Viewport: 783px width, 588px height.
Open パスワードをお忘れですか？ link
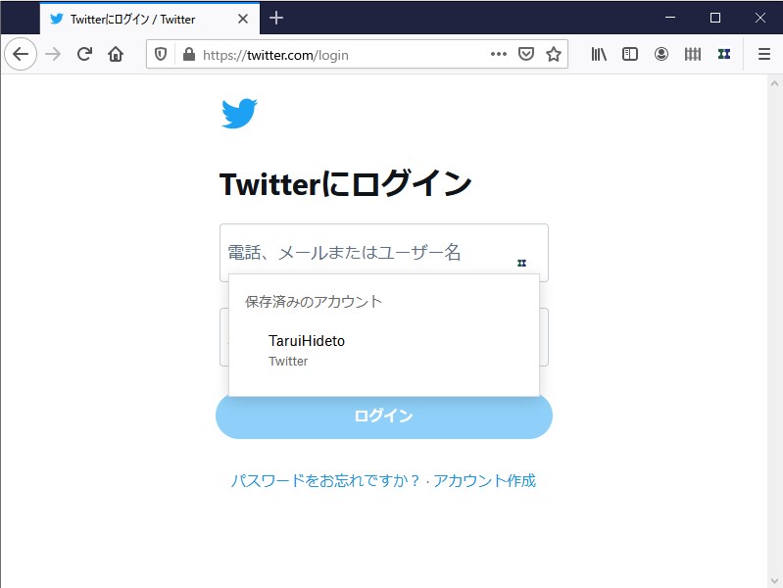(x=325, y=480)
